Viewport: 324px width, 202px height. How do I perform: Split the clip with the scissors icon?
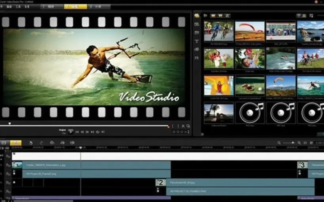(183, 126)
